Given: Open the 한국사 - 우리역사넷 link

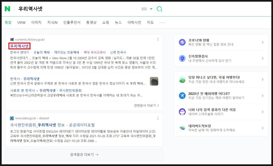Looking at the screenshot, I should coord(25,79).
